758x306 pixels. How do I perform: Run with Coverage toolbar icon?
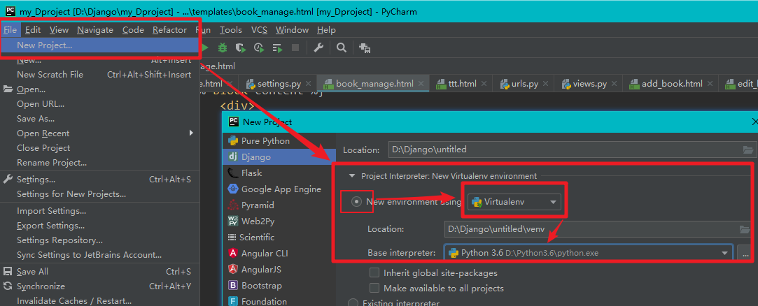point(240,48)
